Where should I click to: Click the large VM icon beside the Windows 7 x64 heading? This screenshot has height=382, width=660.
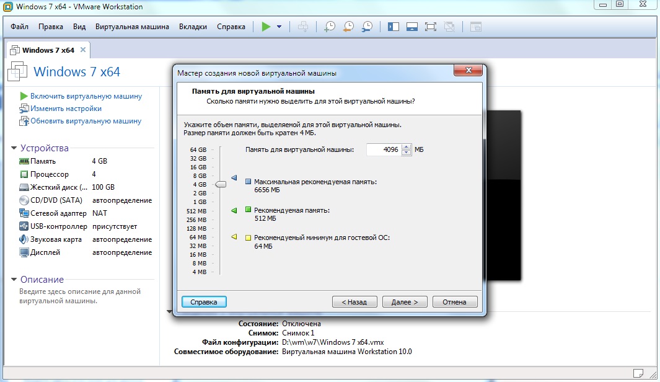(x=18, y=71)
